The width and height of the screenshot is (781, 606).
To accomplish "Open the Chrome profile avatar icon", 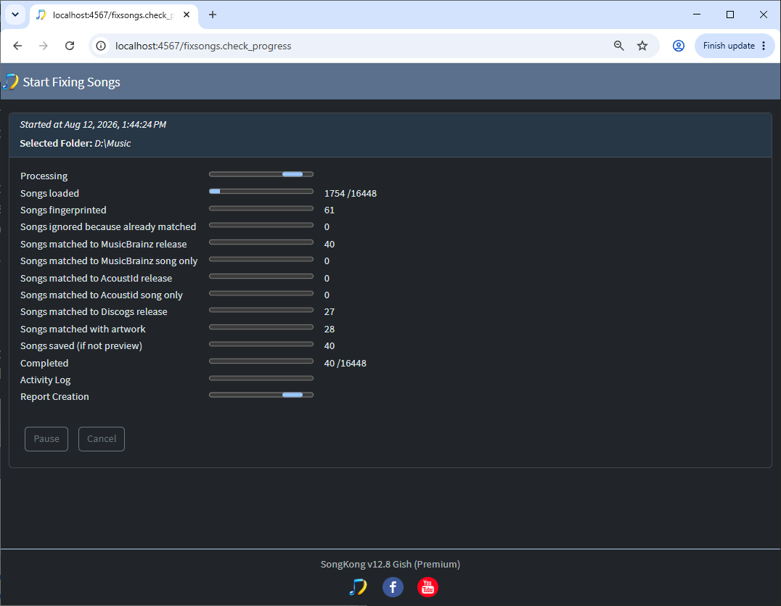I will [x=678, y=46].
